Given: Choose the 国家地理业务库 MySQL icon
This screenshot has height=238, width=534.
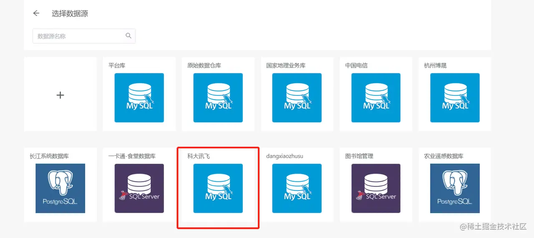Looking at the screenshot, I should pos(297,98).
